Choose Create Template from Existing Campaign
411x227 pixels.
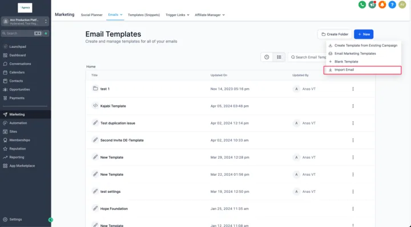pyautogui.click(x=363, y=46)
